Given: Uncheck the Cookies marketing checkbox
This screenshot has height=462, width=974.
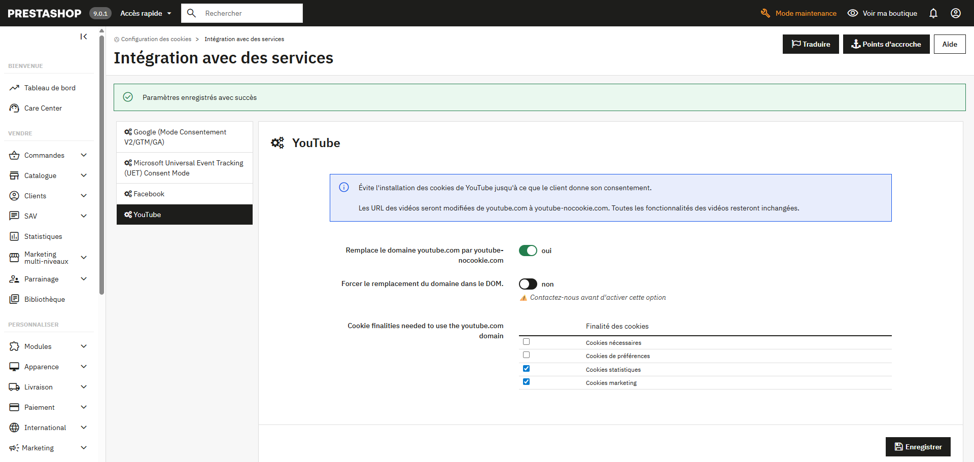Looking at the screenshot, I should (x=526, y=382).
